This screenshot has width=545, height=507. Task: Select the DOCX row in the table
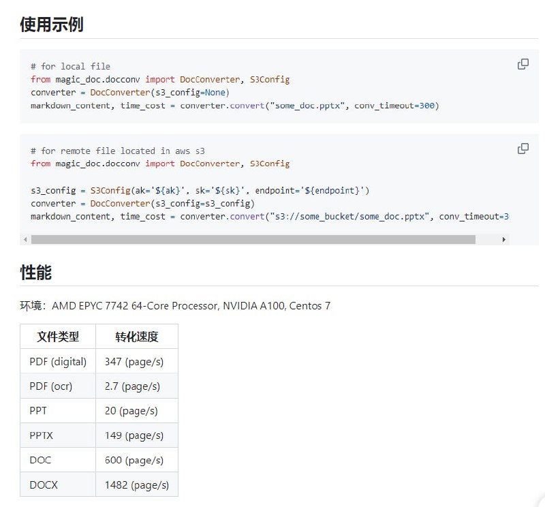(x=58, y=484)
